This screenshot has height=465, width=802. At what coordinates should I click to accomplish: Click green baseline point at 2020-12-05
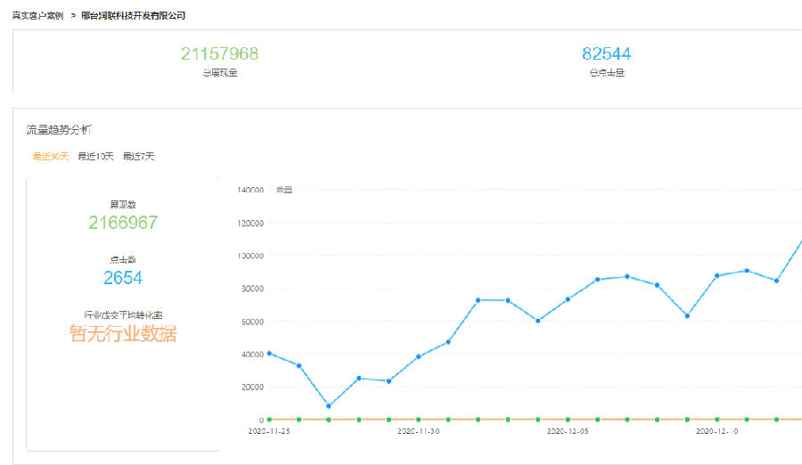coord(568,420)
